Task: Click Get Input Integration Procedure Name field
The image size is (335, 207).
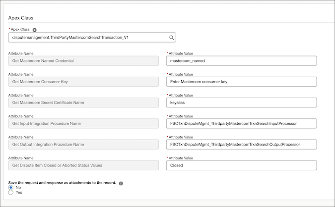Action: tap(83, 123)
